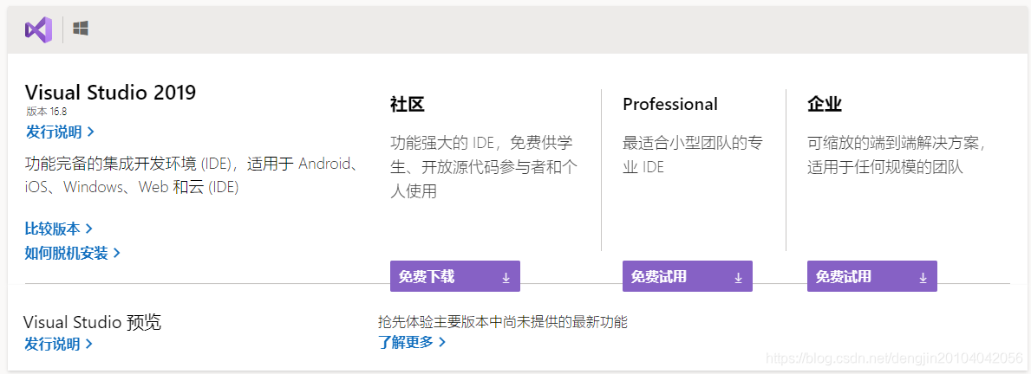Click download arrow on Professional 免费试用 button
This screenshot has height=374, width=1031.
click(739, 278)
